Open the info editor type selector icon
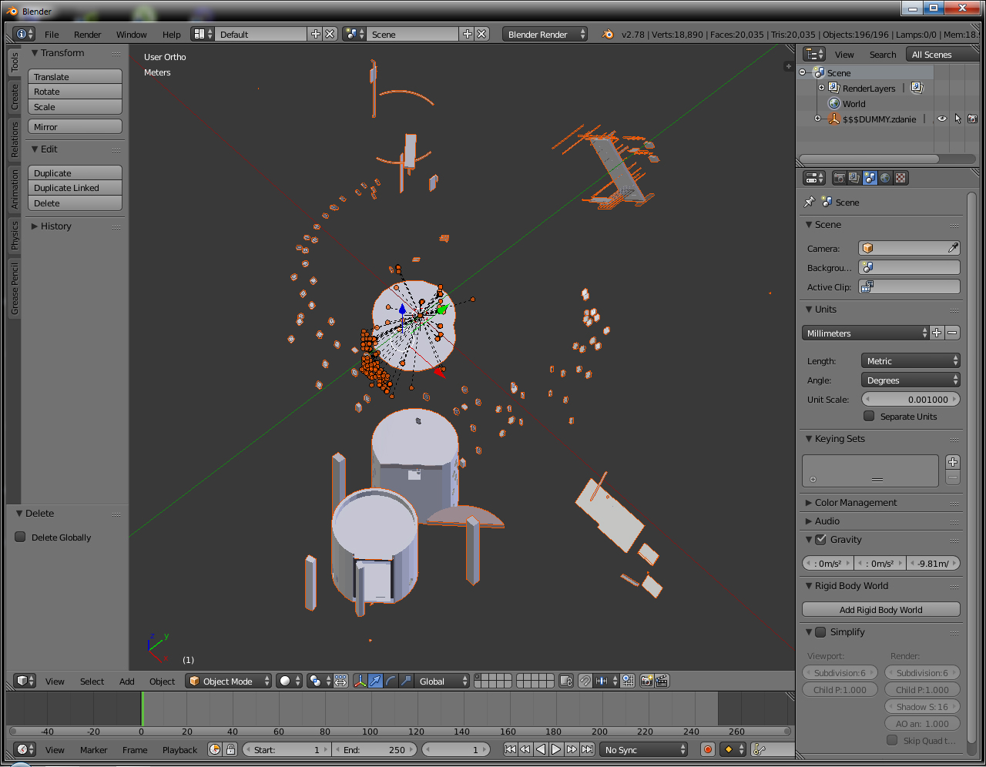The height and width of the screenshot is (767, 986). (x=24, y=34)
